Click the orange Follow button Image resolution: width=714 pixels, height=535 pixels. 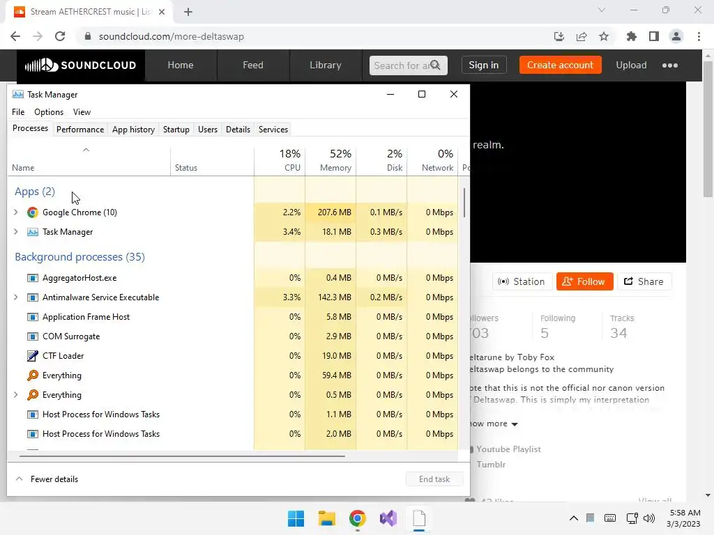point(585,281)
